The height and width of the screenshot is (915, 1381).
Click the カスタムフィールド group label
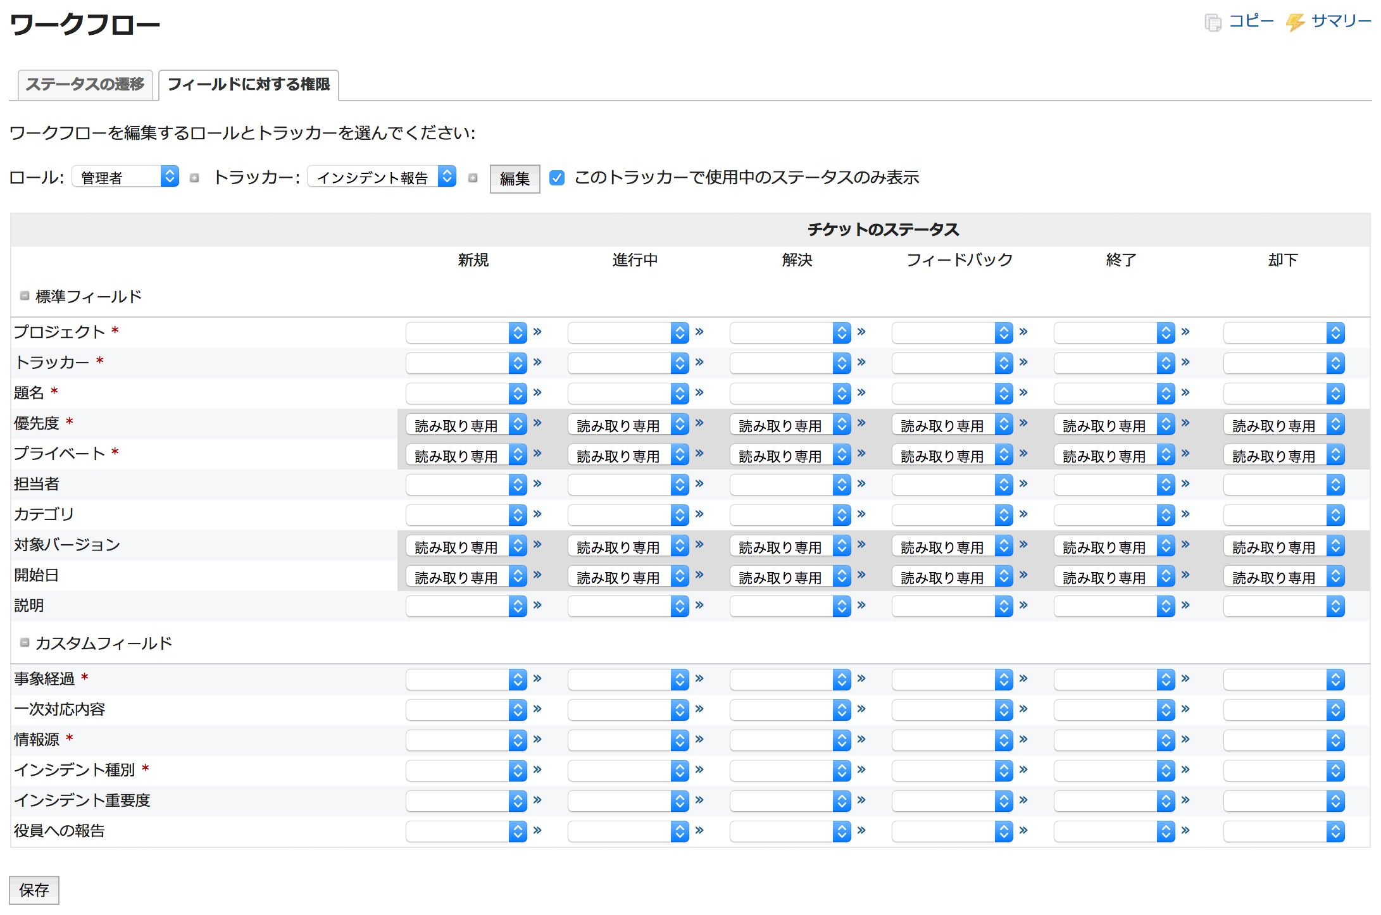[104, 643]
